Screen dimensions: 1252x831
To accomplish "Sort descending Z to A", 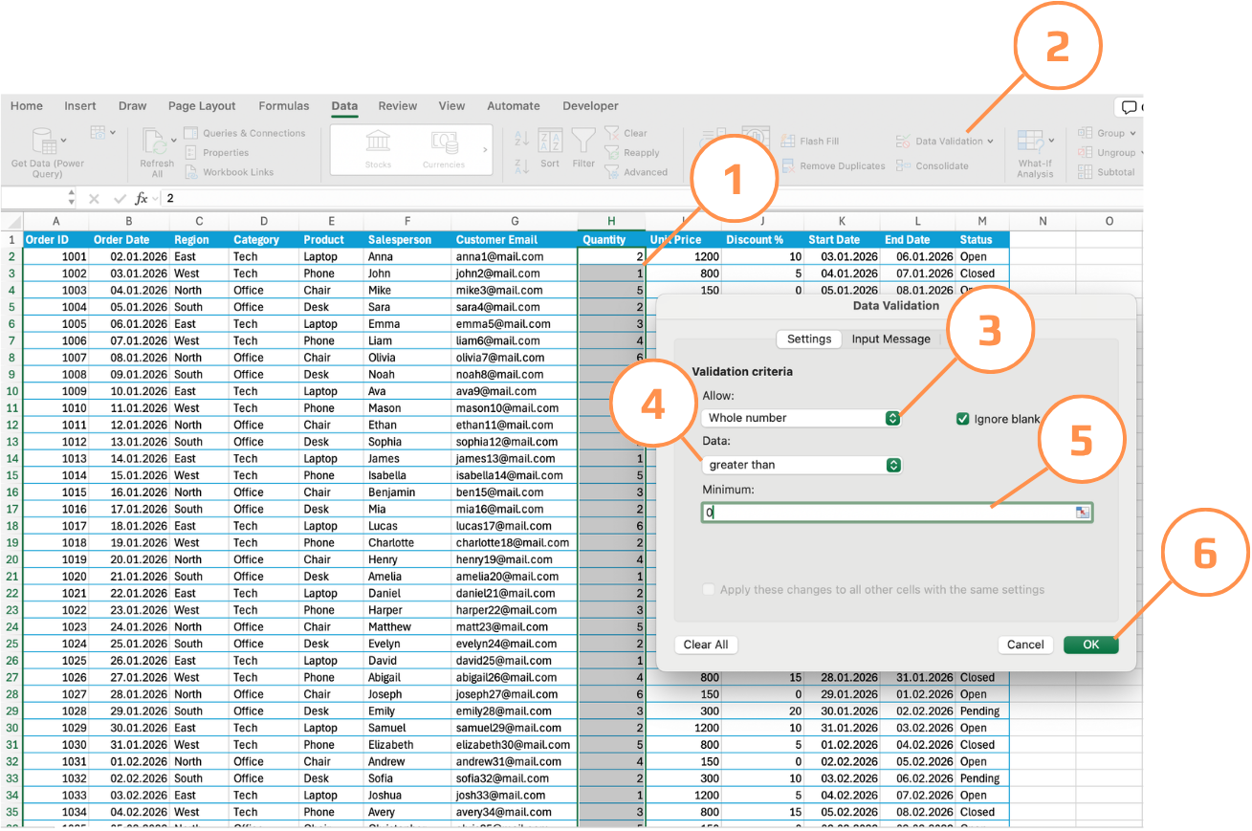I will [x=521, y=165].
